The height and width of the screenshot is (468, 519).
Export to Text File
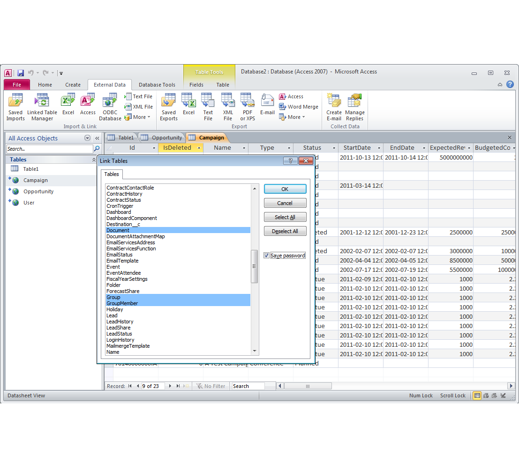[208, 107]
